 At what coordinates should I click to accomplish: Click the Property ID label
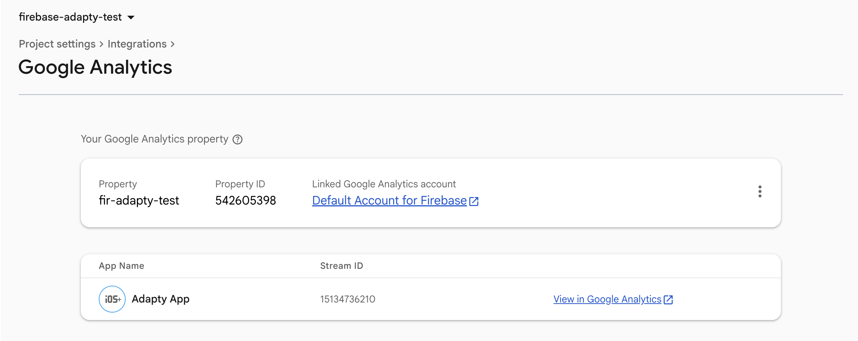coord(240,184)
